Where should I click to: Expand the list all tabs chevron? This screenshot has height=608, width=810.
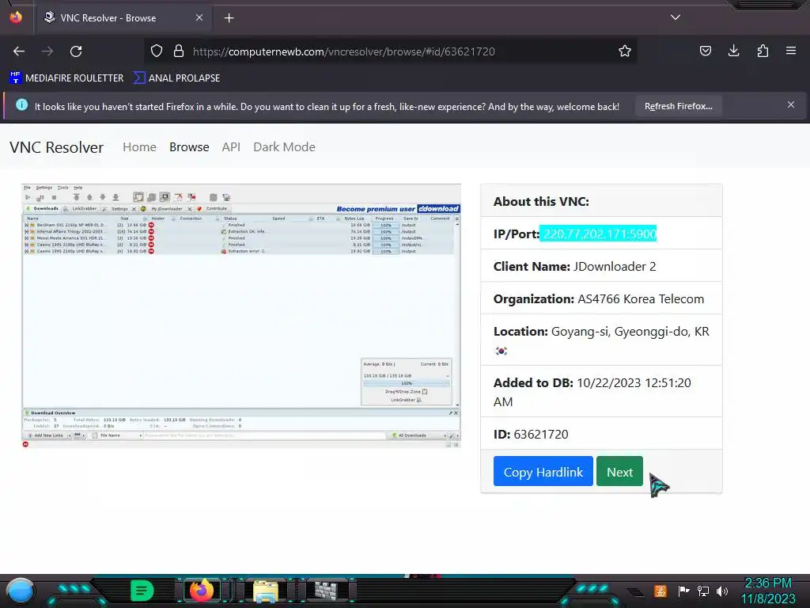coord(676,17)
